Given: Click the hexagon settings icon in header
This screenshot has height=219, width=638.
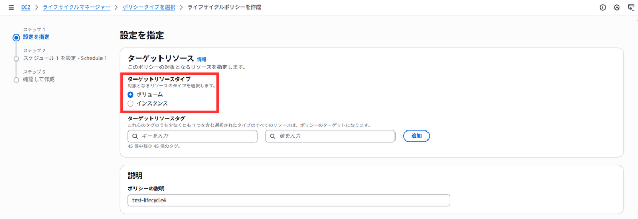Looking at the screenshot, I should pyautogui.click(x=617, y=7).
